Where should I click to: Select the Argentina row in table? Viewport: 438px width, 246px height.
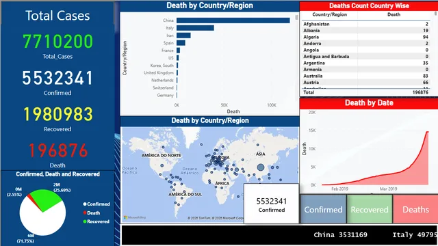(365, 63)
